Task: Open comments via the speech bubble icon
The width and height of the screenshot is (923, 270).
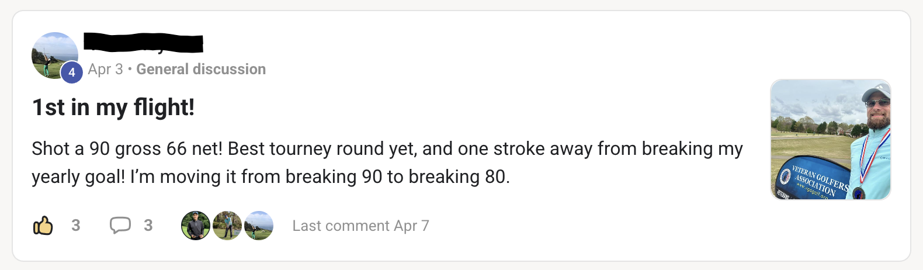Action: 120,225
